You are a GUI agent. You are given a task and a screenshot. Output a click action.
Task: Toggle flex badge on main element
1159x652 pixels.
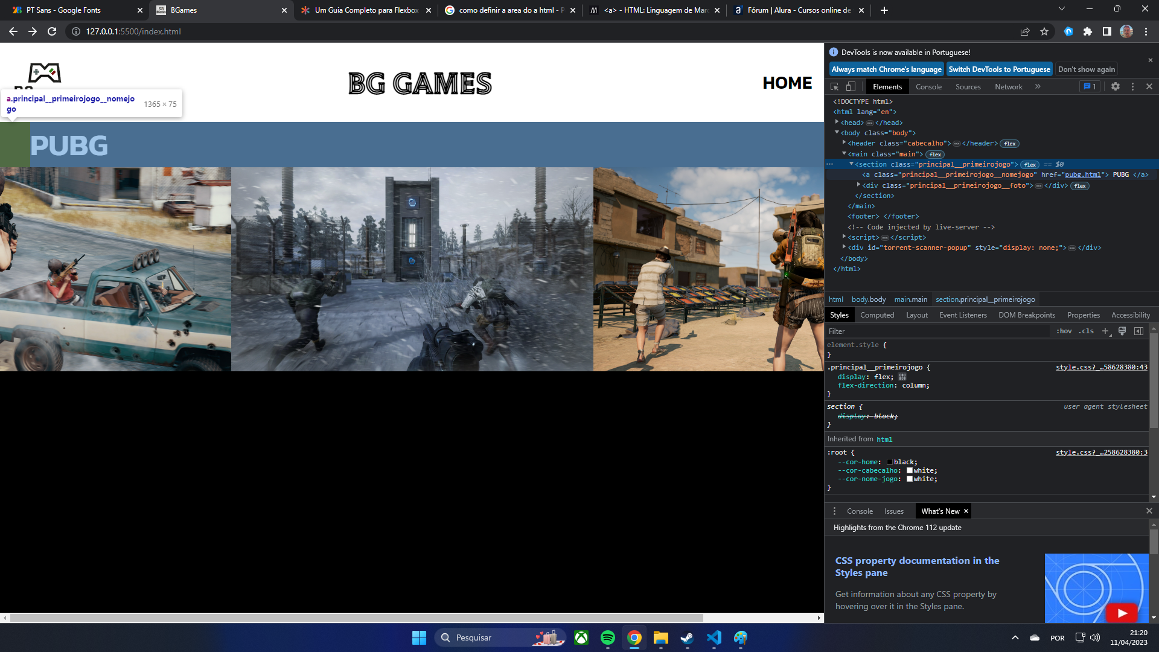[936, 155]
